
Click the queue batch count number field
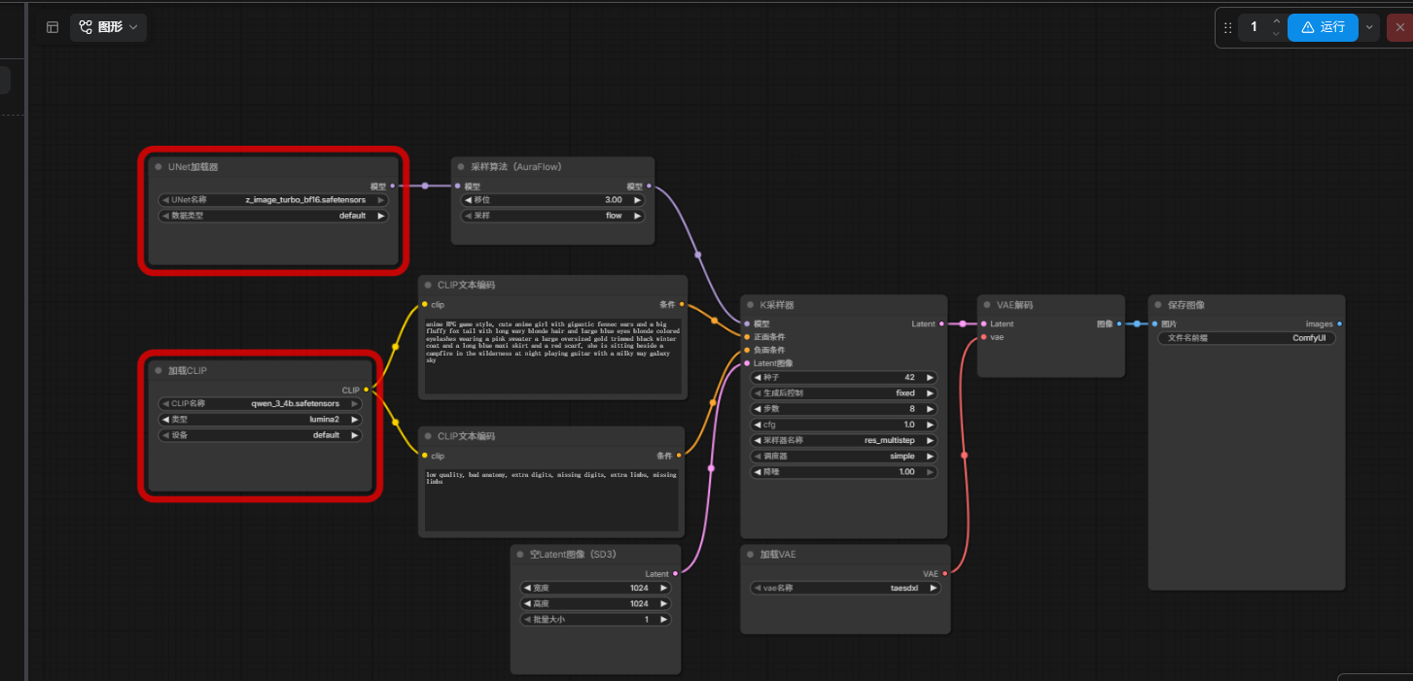tap(1254, 27)
